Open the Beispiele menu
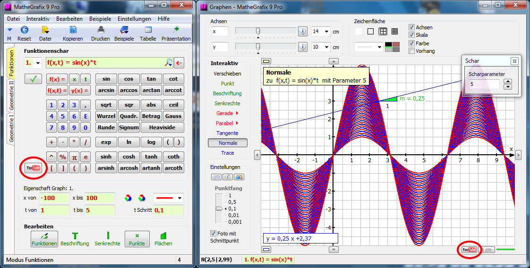The width and height of the screenshot is (530, 268). pos(100,19)
